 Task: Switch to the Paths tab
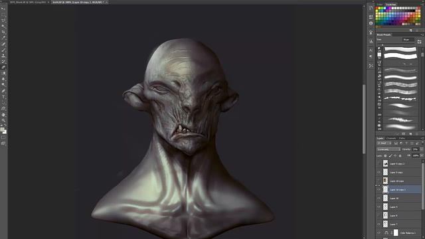(402, 139)
